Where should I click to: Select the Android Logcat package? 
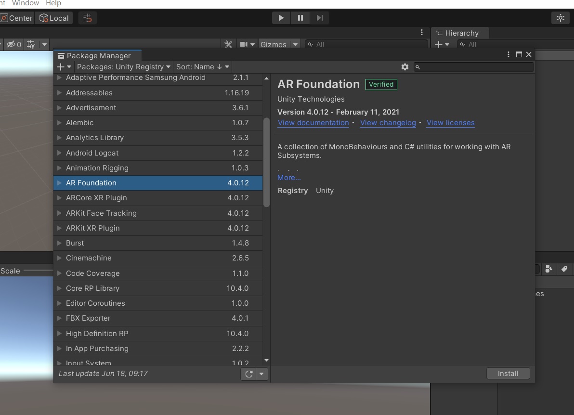pos(158,153)
